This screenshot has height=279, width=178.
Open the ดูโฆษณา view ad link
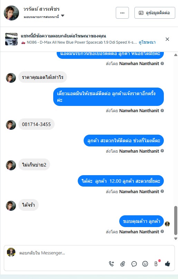pos(147,42)
